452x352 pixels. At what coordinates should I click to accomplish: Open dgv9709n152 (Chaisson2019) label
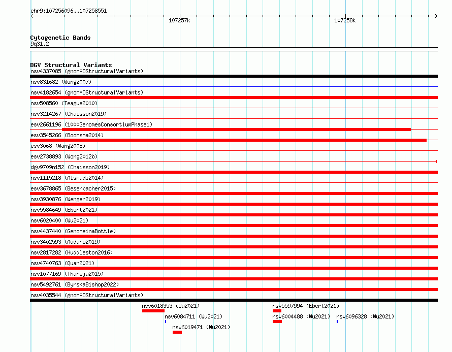click(70, 167)
